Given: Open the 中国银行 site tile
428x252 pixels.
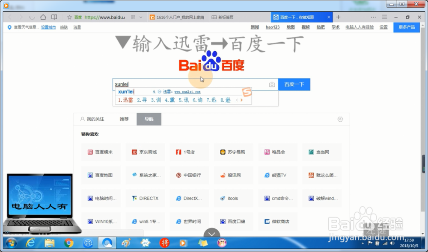Looking at the screenshot, I should [190, 175].
